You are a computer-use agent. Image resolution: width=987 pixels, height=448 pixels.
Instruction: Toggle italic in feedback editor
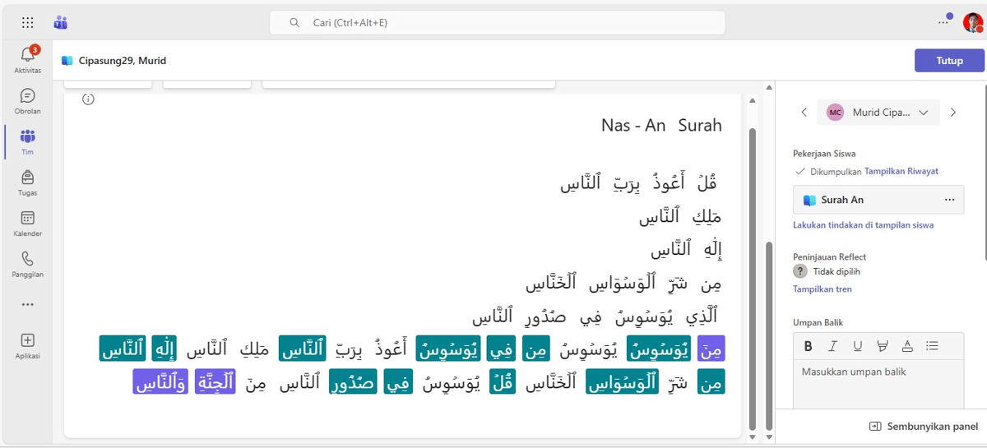click(x=833, y=346)
